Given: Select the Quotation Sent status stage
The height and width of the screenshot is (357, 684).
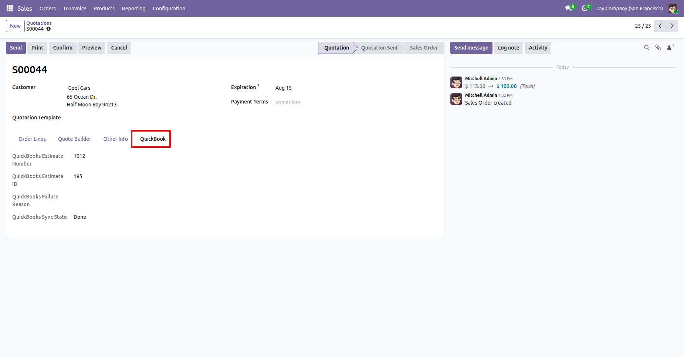Looking at the screenshot, I should pyautogui.click(x=379, y=48).
